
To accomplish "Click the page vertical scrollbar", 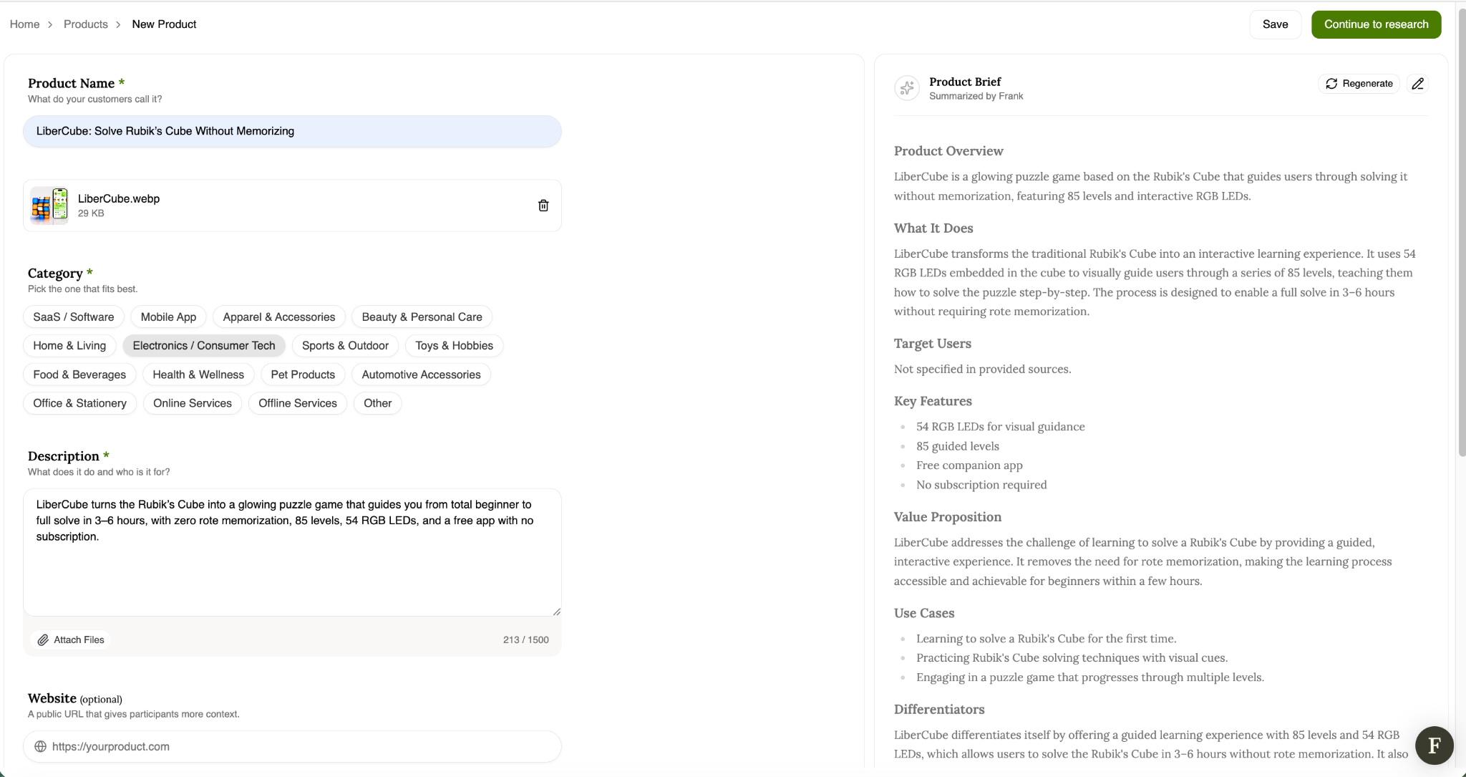I will pyautogui.click(x=1461, y=231).
